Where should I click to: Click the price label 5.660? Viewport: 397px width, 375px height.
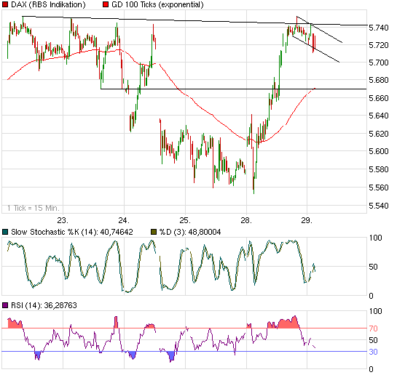tap(379, 98)
